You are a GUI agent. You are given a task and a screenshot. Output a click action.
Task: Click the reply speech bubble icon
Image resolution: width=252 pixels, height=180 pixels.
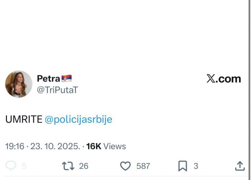[x=11, y=166]
